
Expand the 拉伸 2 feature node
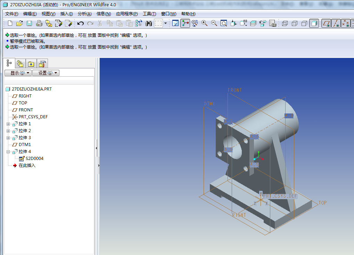[8, 131]
